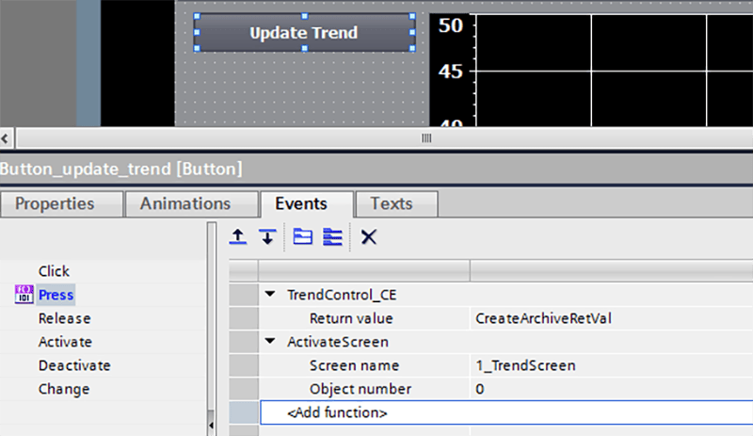Viewport: 753px width, 436px height.
Task: Click the blue lines list icon in toolbar
Action: pos(332,236)
